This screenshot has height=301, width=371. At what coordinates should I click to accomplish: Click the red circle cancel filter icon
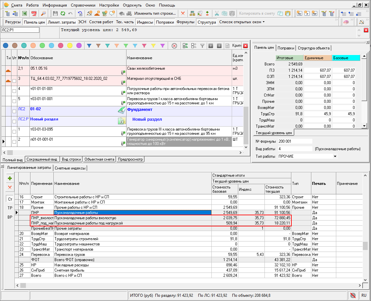(174, 45)
